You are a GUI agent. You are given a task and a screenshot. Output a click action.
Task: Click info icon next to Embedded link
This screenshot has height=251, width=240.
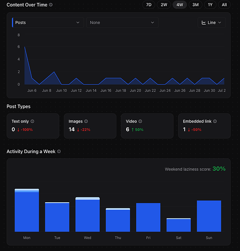tap(215, 121)
